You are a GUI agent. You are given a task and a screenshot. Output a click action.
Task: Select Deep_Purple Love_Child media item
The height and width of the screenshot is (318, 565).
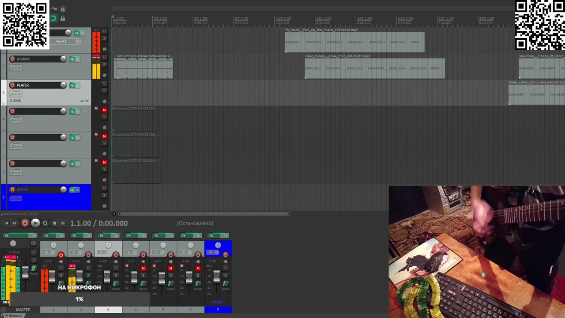(x=375, y=68)
